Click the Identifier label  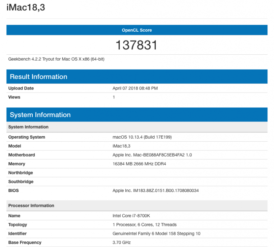click(17, 233)
